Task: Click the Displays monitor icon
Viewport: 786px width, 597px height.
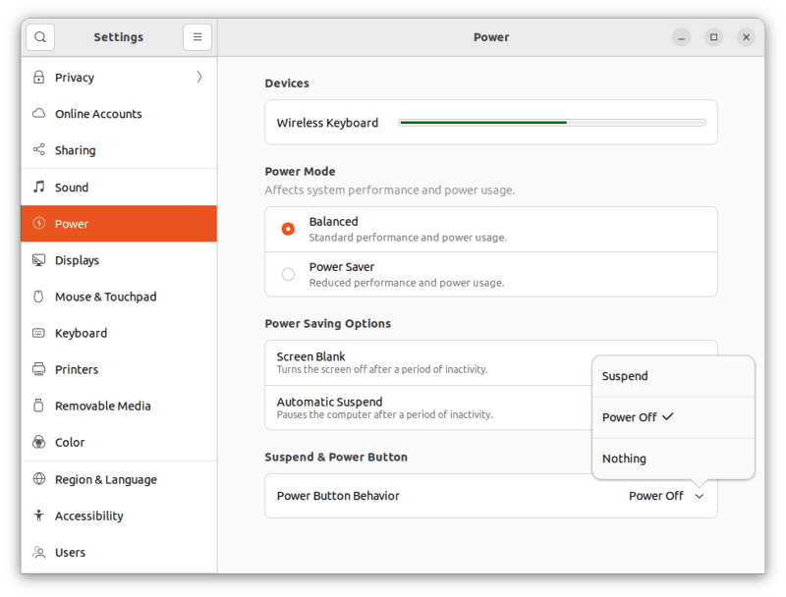Action: point(38,260)
